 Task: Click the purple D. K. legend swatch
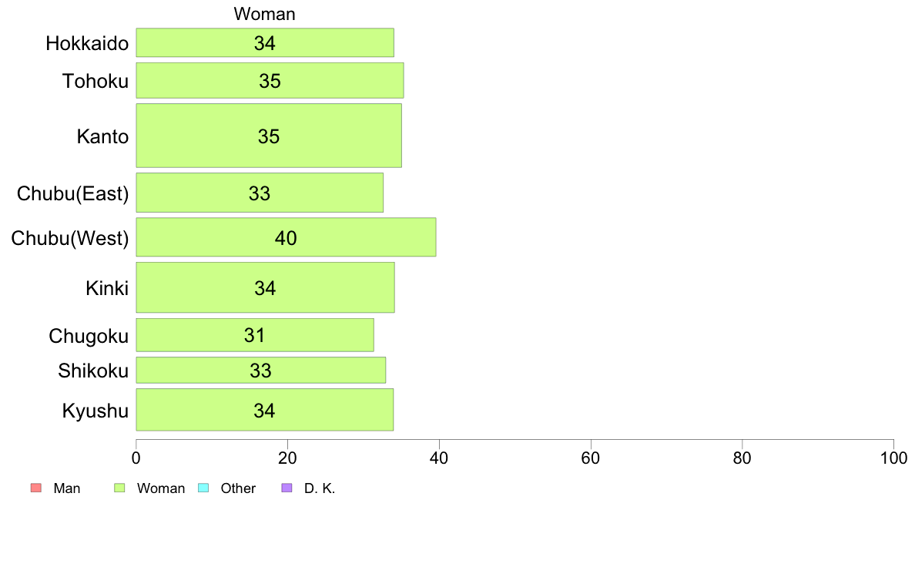[287, 488]
